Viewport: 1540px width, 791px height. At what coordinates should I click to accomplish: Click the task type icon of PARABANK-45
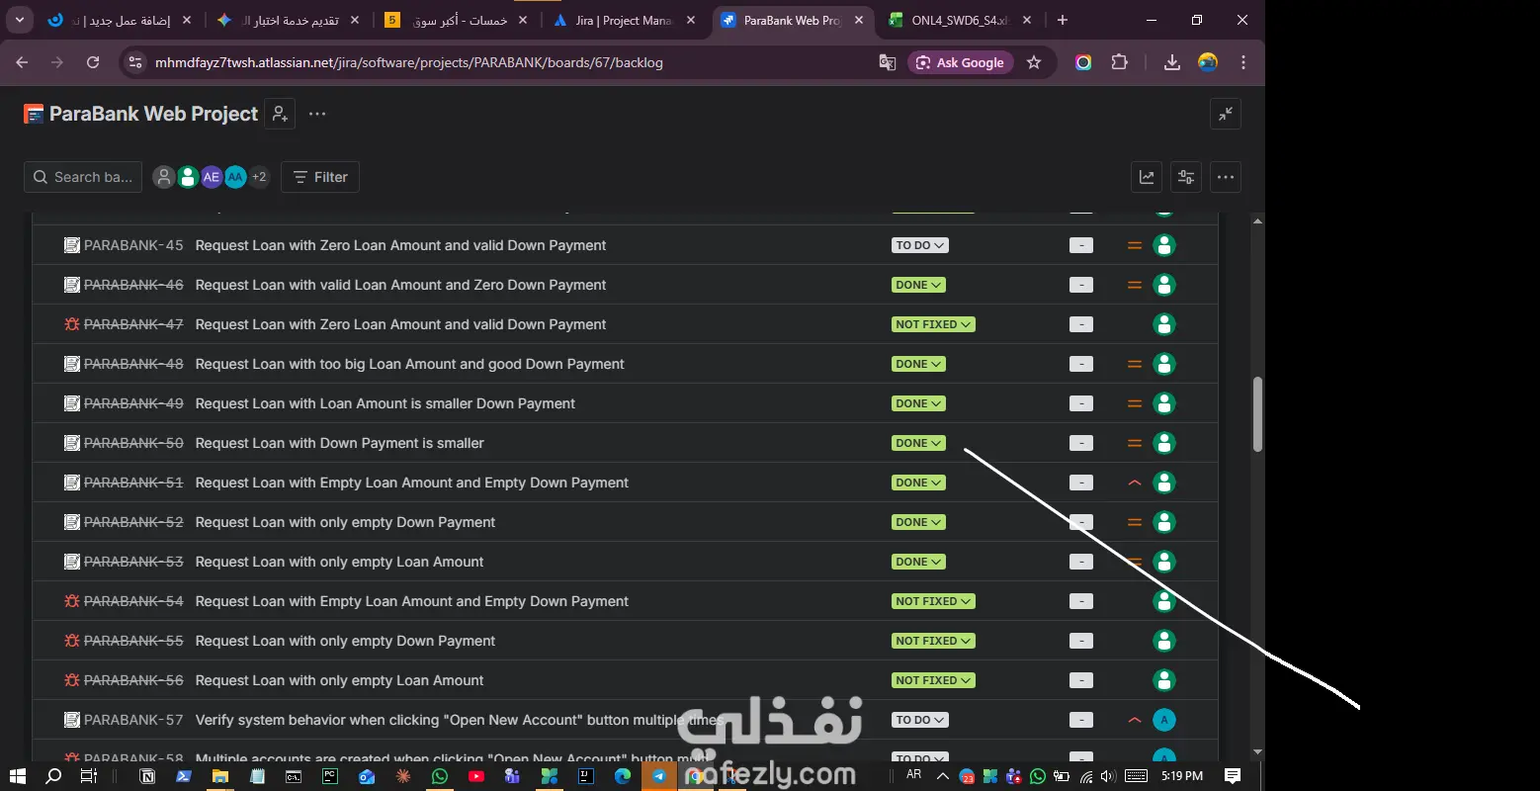72,245
